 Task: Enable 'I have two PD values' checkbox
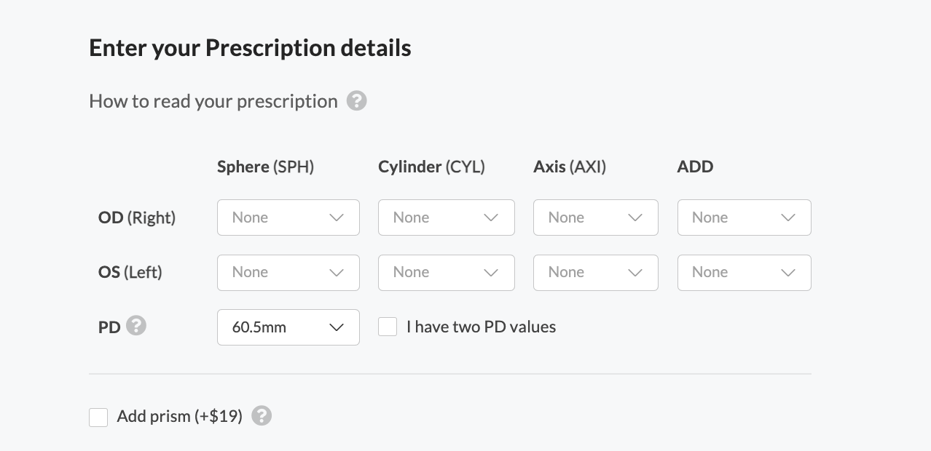click(388, 327)
